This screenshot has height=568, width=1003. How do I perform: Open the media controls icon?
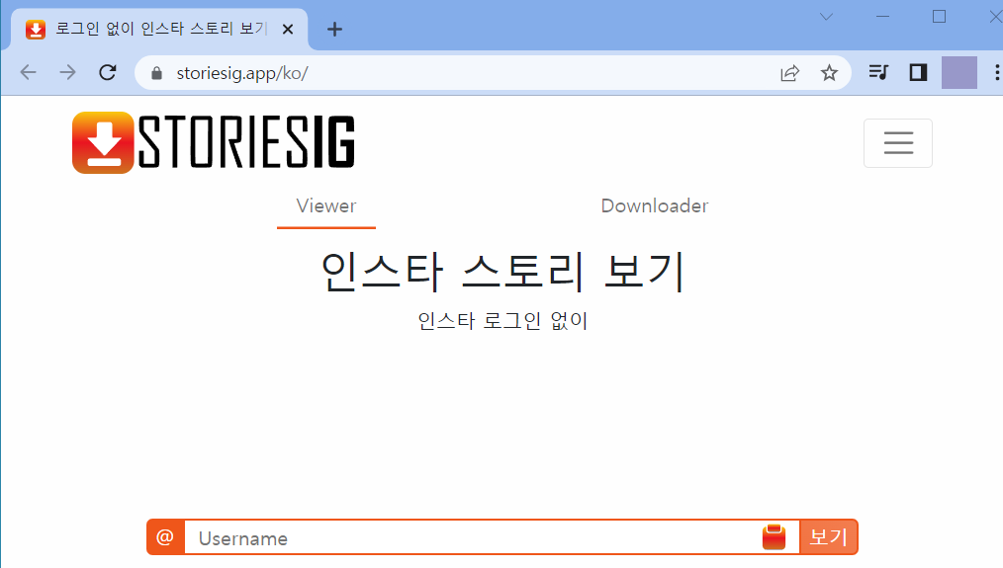click(879, 73)
